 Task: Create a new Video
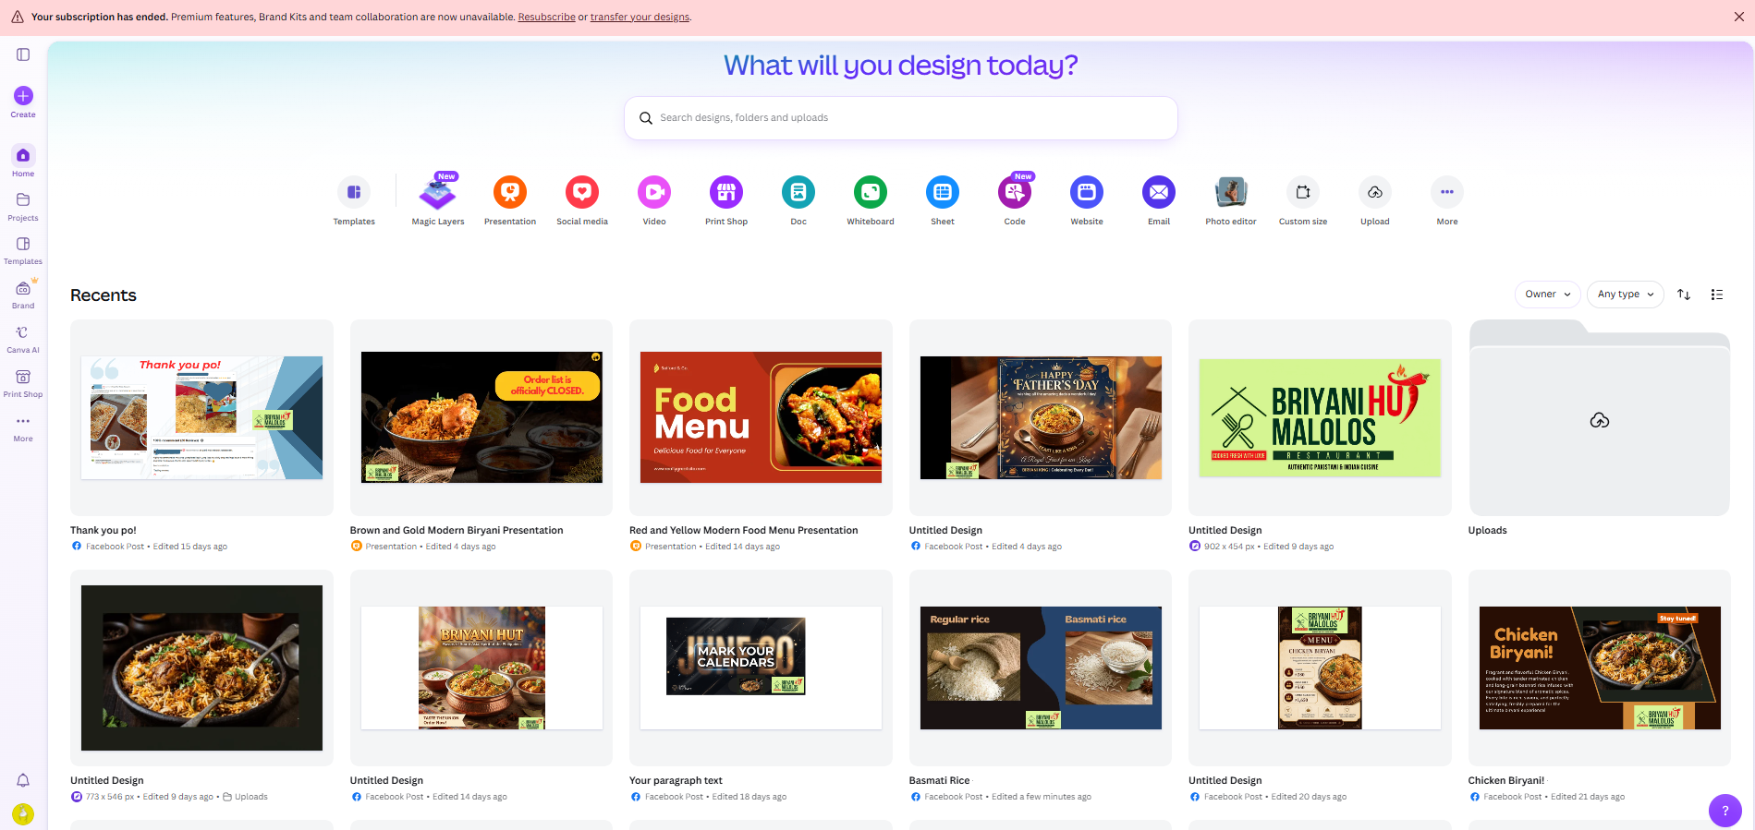point(654,192)
